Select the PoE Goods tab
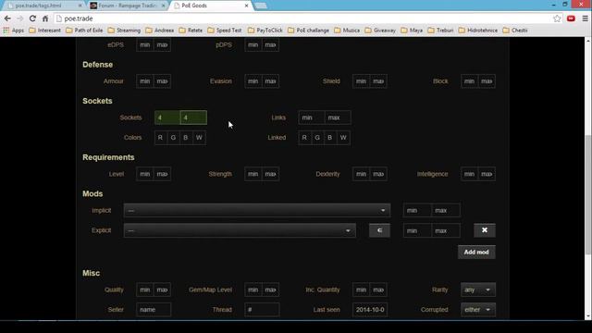The width and height of the screenshot is (592, 333). 210,6
